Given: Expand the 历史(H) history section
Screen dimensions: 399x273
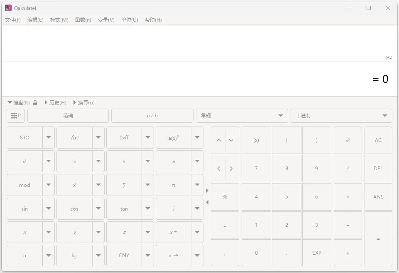Looking at the screenshot, I should pyautogui.click(x=55, y=103).
